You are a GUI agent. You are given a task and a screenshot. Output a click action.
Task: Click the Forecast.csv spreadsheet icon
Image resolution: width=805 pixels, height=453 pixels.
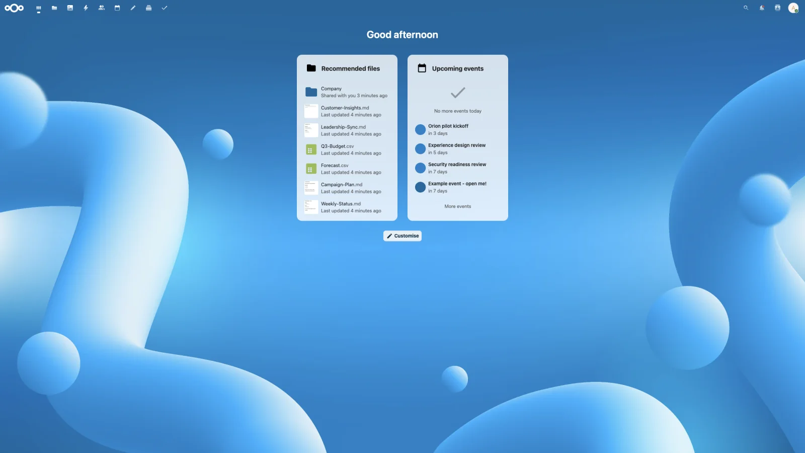[x=311, y=169]
